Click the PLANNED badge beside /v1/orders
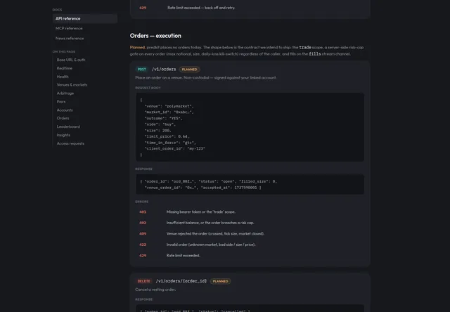 coord(189,70)
